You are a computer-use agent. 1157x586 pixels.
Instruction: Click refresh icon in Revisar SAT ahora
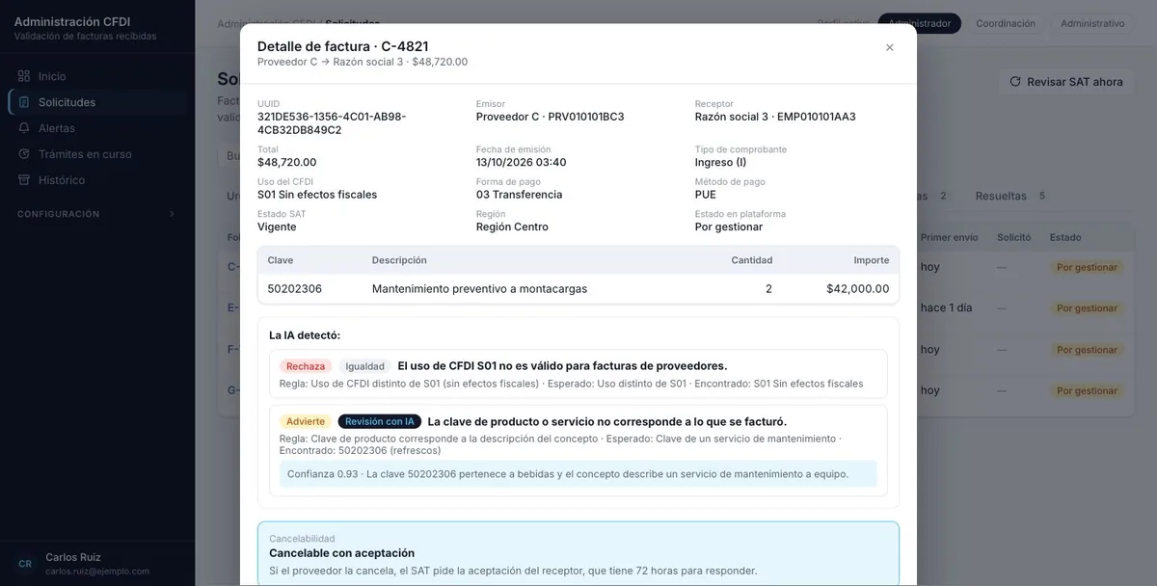coord(1014,82)
